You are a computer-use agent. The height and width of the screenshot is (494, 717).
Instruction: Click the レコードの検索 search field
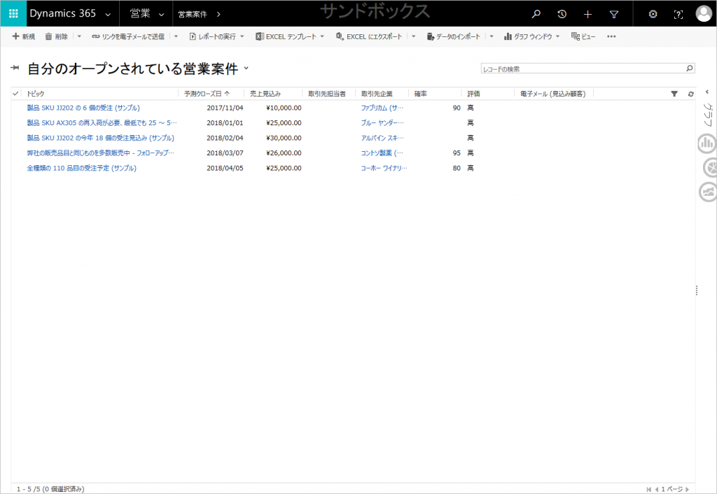click(581, 69)
